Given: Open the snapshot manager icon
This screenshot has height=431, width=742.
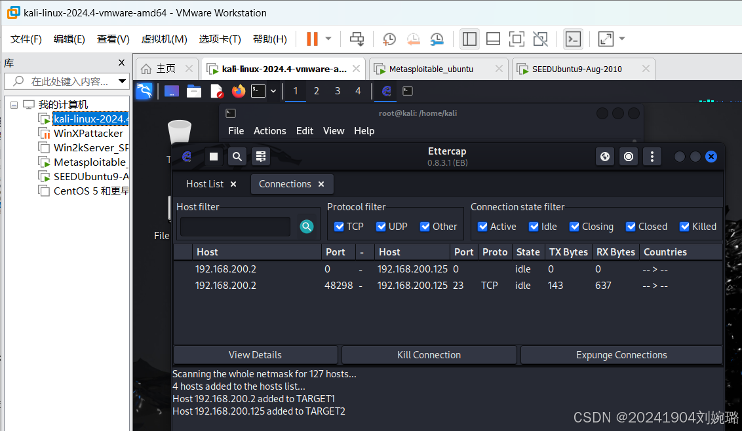Looking at the screenshot, I should pos(437,39).
